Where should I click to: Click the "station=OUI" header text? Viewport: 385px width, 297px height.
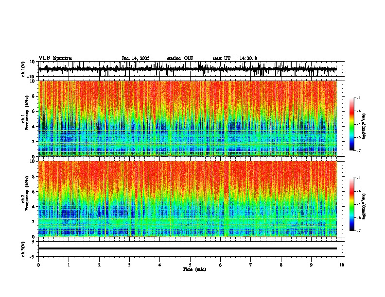[x=180, y=58]
